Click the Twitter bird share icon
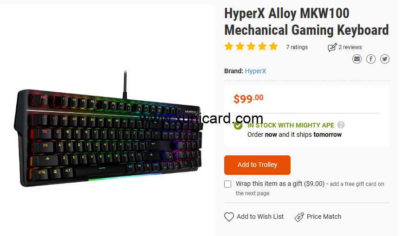The height and width of the screenshot is (236, 402). click(384, 59)
